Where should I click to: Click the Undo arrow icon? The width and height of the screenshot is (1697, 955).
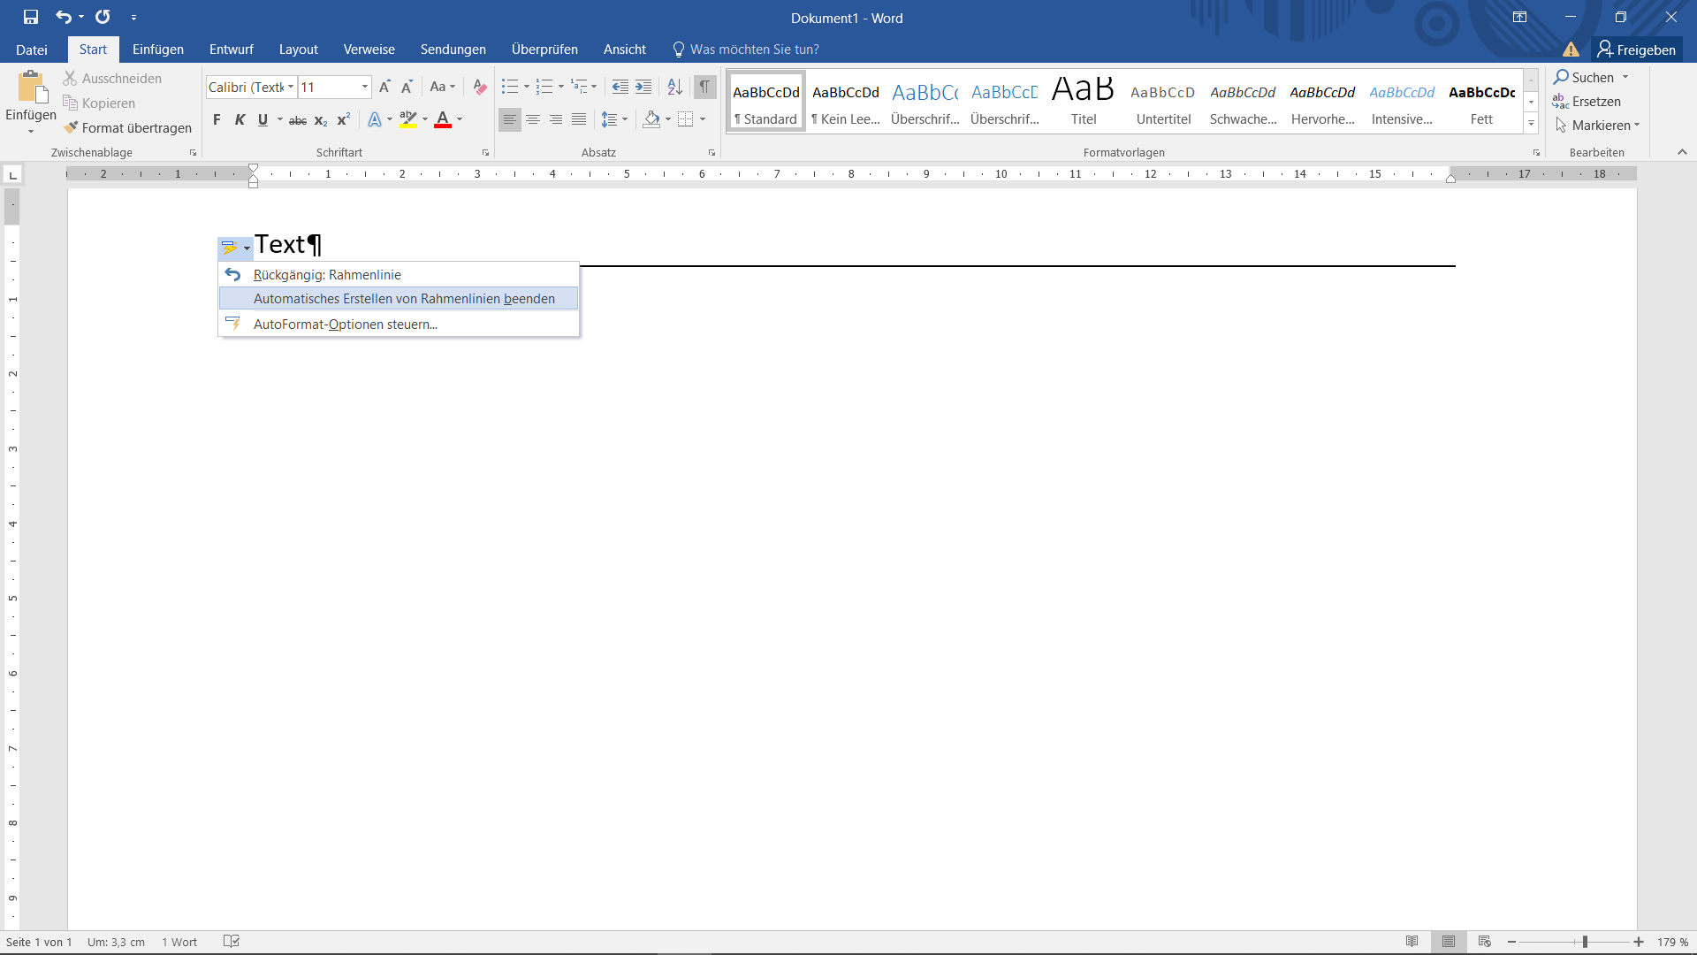click(x=64, y=17)
